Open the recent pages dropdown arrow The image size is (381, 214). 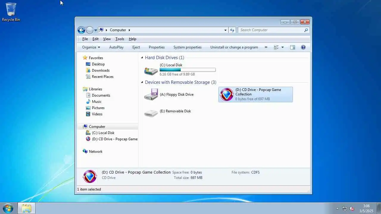coord(96,30)
